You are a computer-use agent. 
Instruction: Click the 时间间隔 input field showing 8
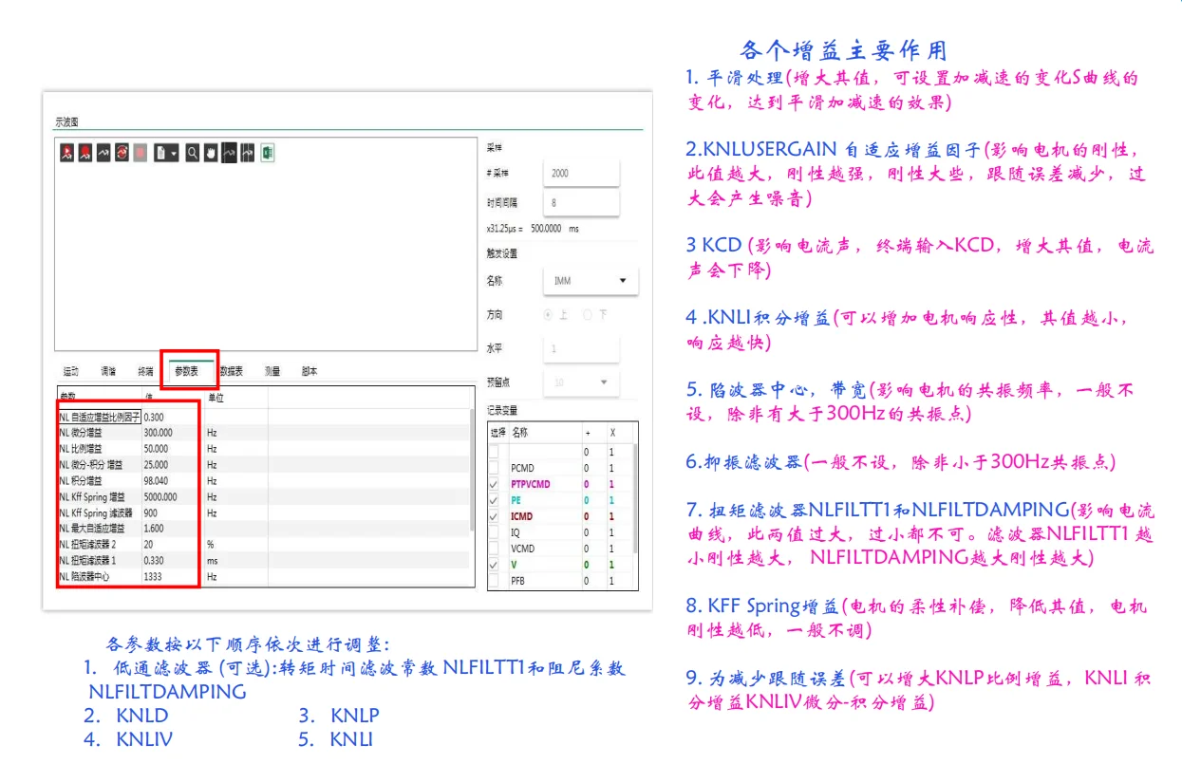pyautogui.click(x=581, y=202)
